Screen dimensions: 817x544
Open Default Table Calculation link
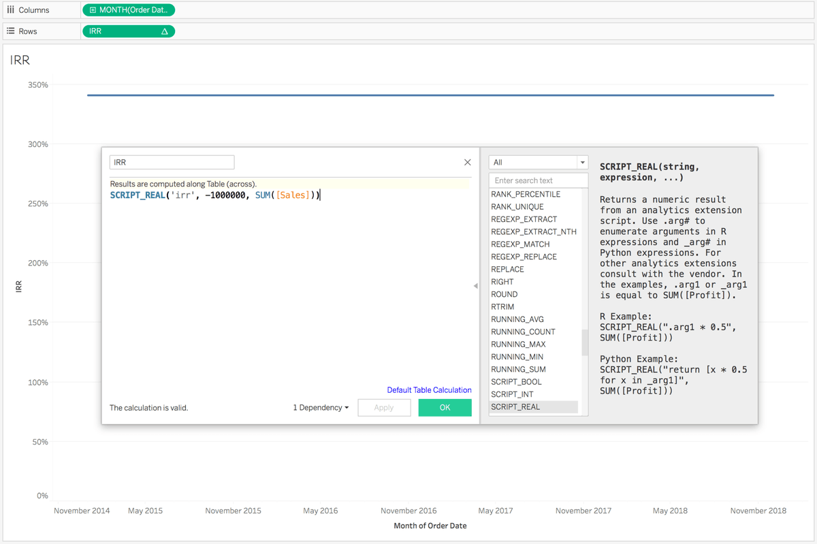(429, 390)
